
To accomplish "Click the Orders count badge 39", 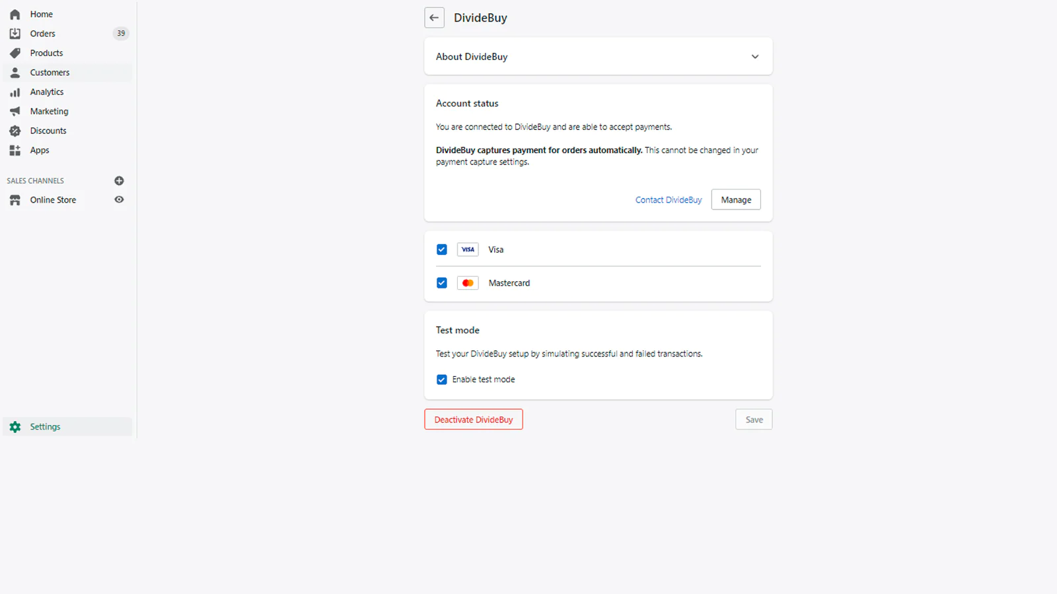I will coord(121,34).
